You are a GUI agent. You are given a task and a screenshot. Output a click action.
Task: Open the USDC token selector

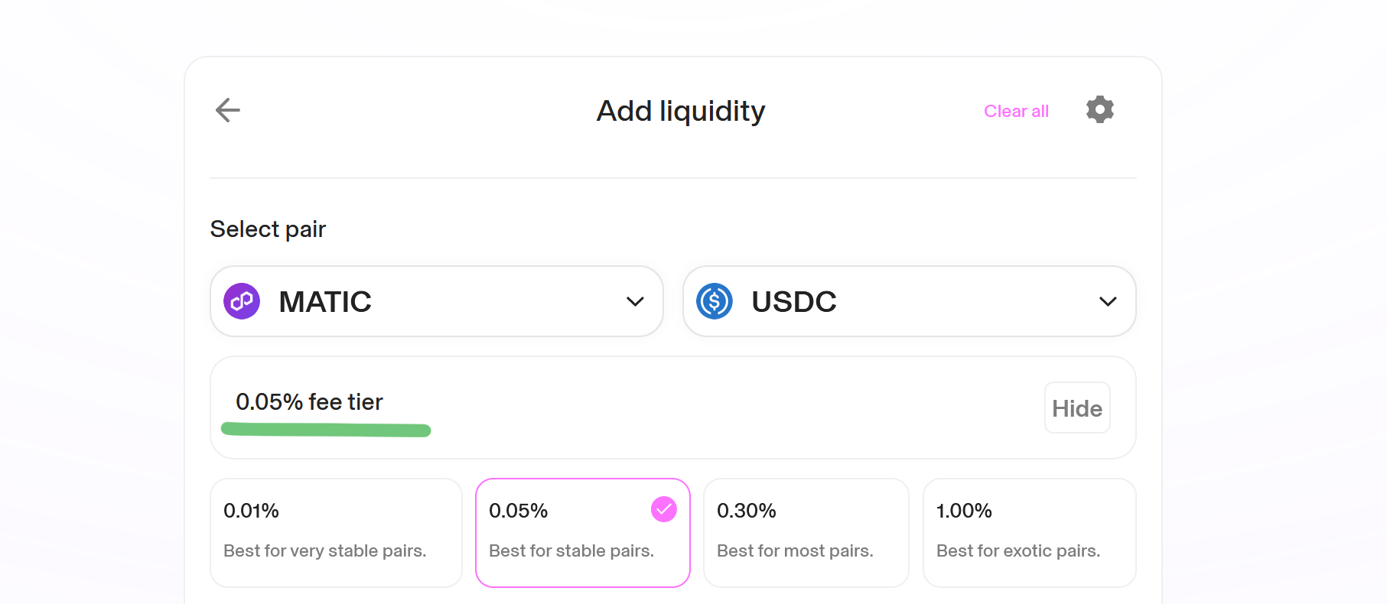tap(909, 301)
